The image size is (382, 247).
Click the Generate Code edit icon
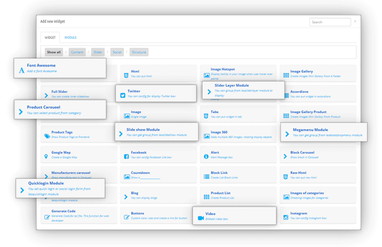pos(47,217)
